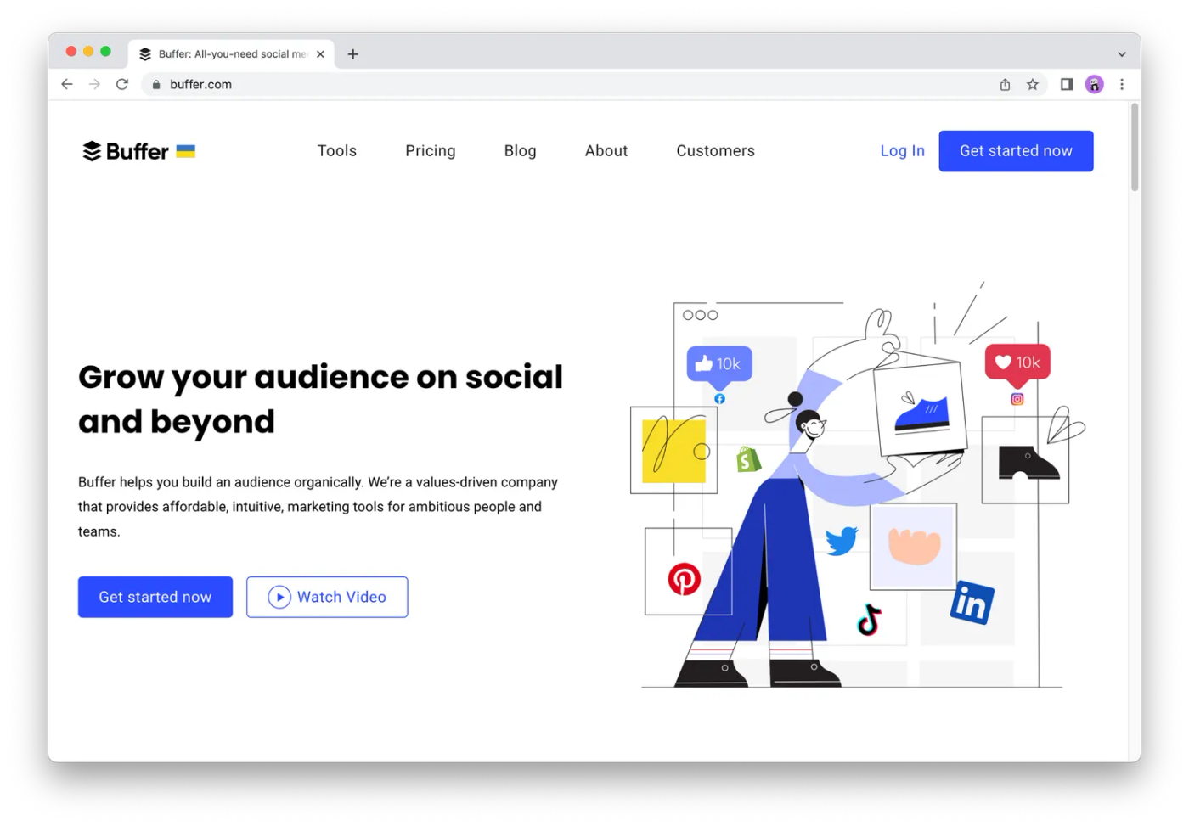
Task: Select the Pinterest icon in the illustration
Action: (x=685, y=579)
